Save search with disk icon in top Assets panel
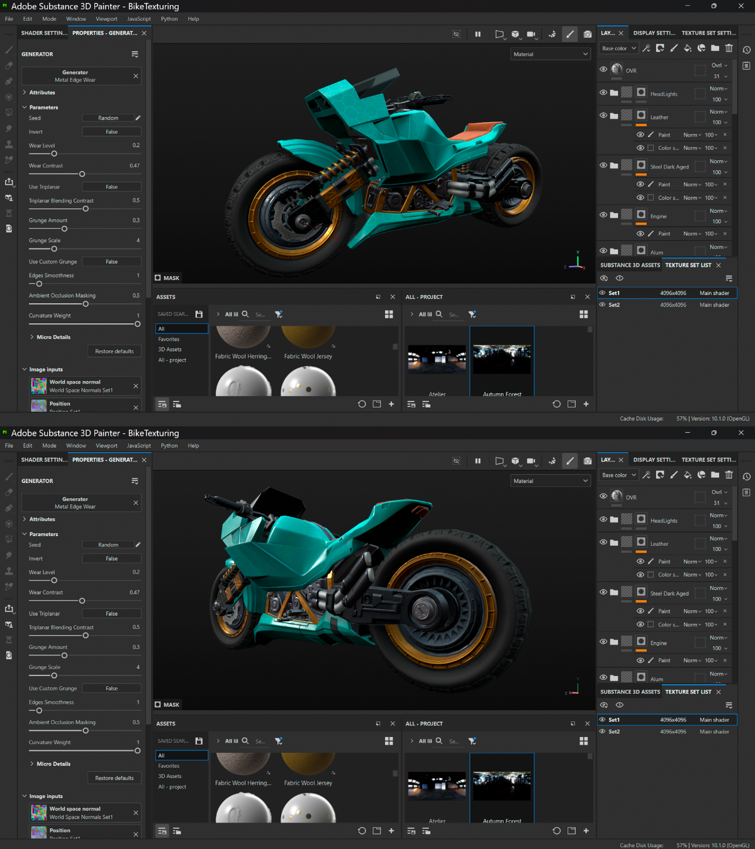 199,314
